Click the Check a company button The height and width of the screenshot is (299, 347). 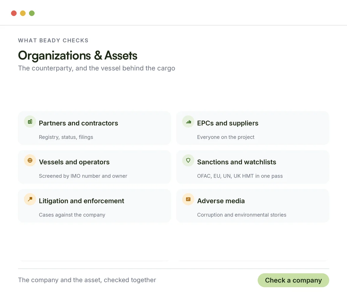293,280
